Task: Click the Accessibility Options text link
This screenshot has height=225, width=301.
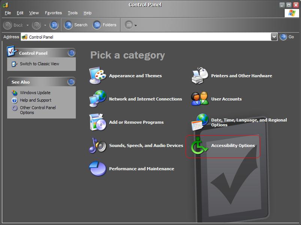Action: click(x=233, y=145)
